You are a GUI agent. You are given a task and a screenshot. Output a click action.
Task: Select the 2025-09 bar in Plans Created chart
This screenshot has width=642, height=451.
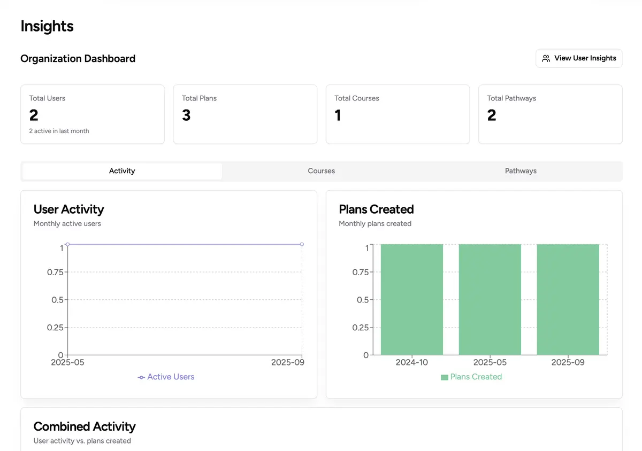coord(568,299)
